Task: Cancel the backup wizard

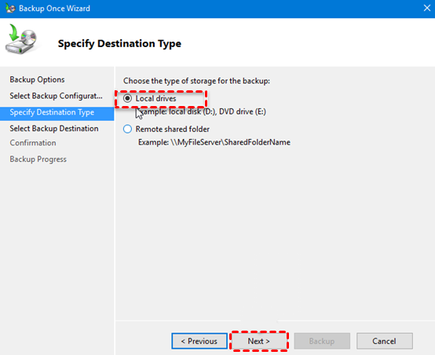Action: (384, 341)
